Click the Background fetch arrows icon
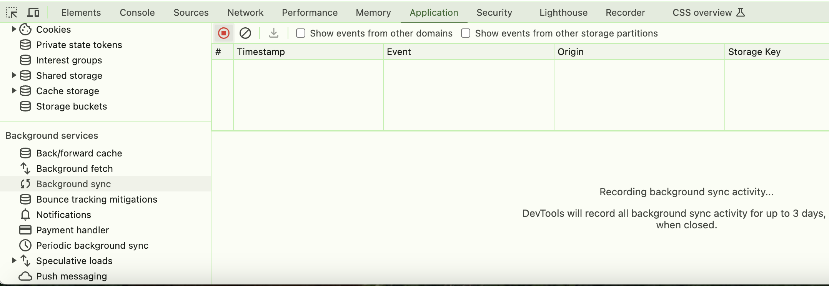 coord(25,168)
